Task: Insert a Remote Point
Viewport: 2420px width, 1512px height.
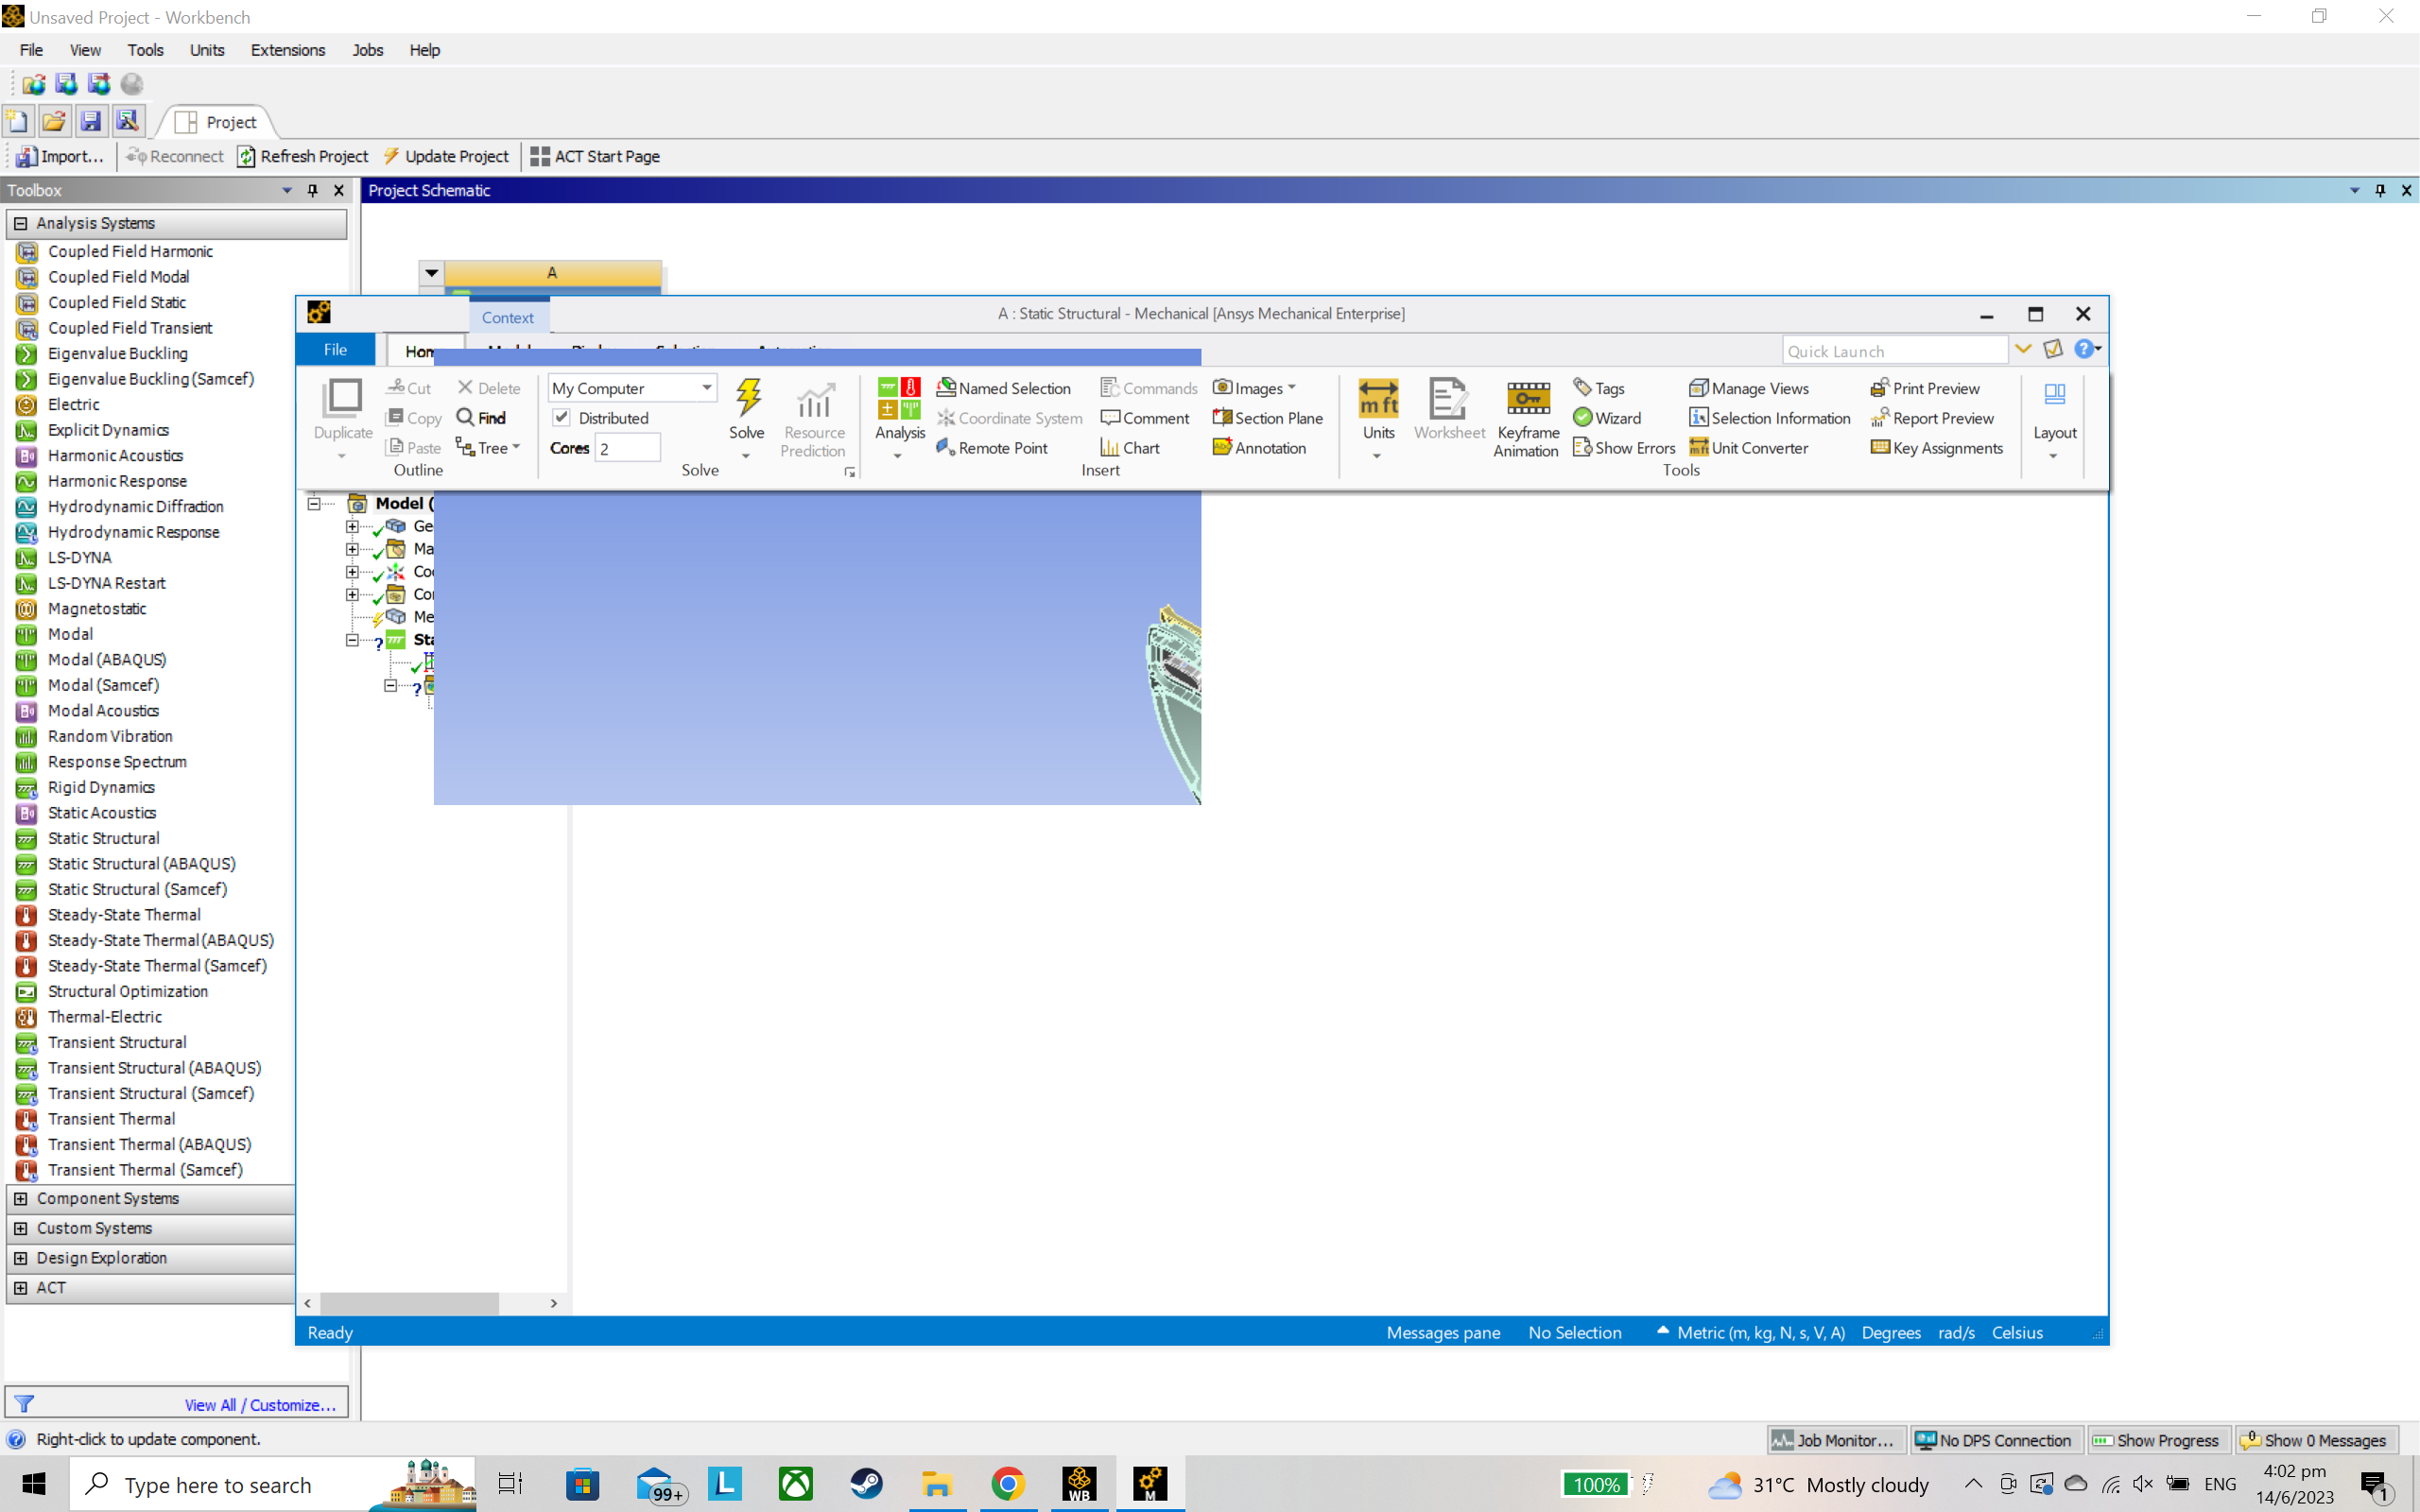Action: pos(992,448)
